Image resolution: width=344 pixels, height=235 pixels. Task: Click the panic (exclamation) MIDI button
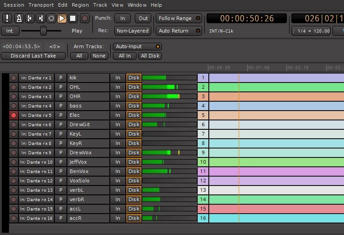pos(7,18)
